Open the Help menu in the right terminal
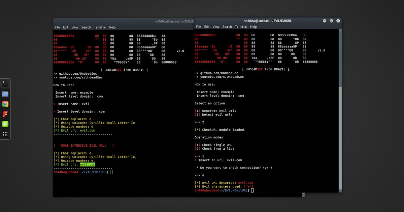 coord(253,27)
